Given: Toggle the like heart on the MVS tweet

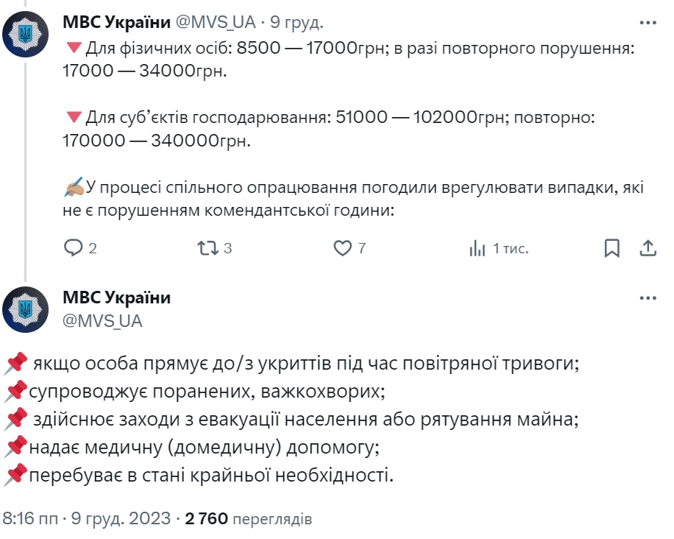Looking at the screenshot, I should [x=342, y=250].
